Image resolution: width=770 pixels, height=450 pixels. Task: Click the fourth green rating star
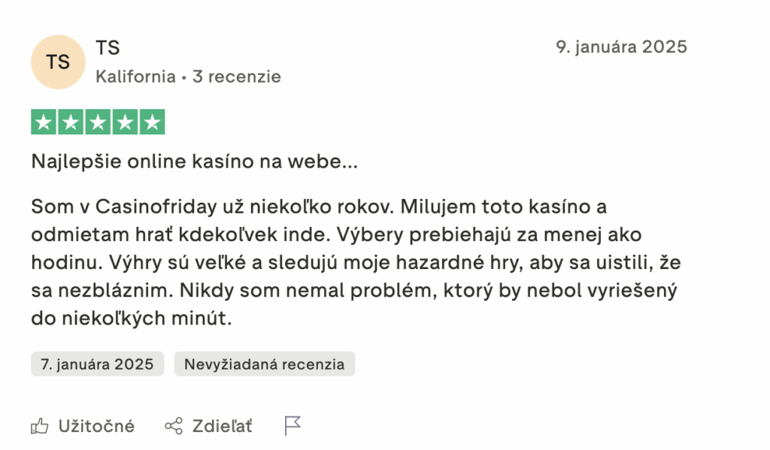pos(125,122)
